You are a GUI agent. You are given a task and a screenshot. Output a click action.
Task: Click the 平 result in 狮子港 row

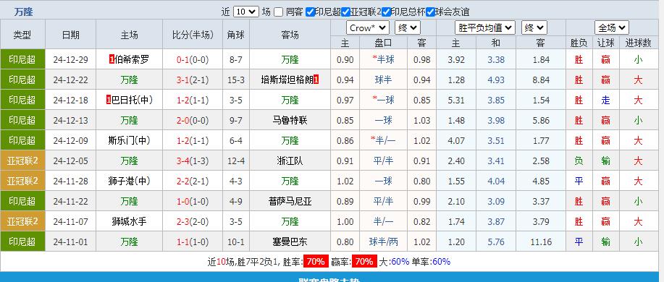579,181
